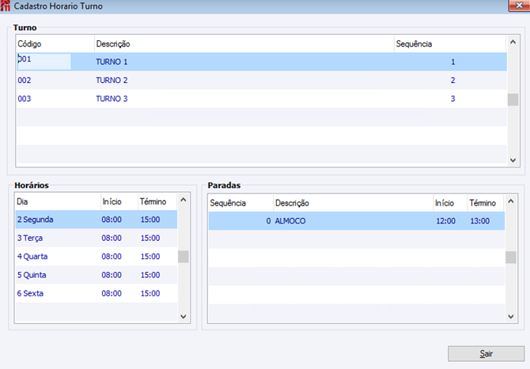Click the Horários scrollbar thumb
Viewport: 530px width, 369px height.
click(x=184, y=257)
